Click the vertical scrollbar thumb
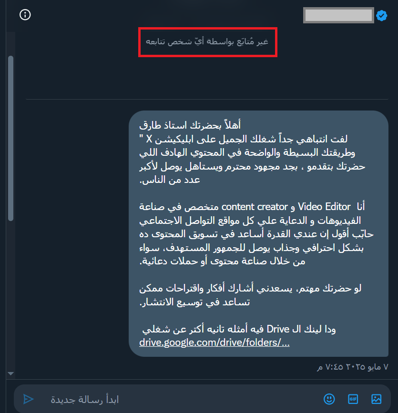The image size is (398, 413). pyautogui.click(x=11, y=138)
